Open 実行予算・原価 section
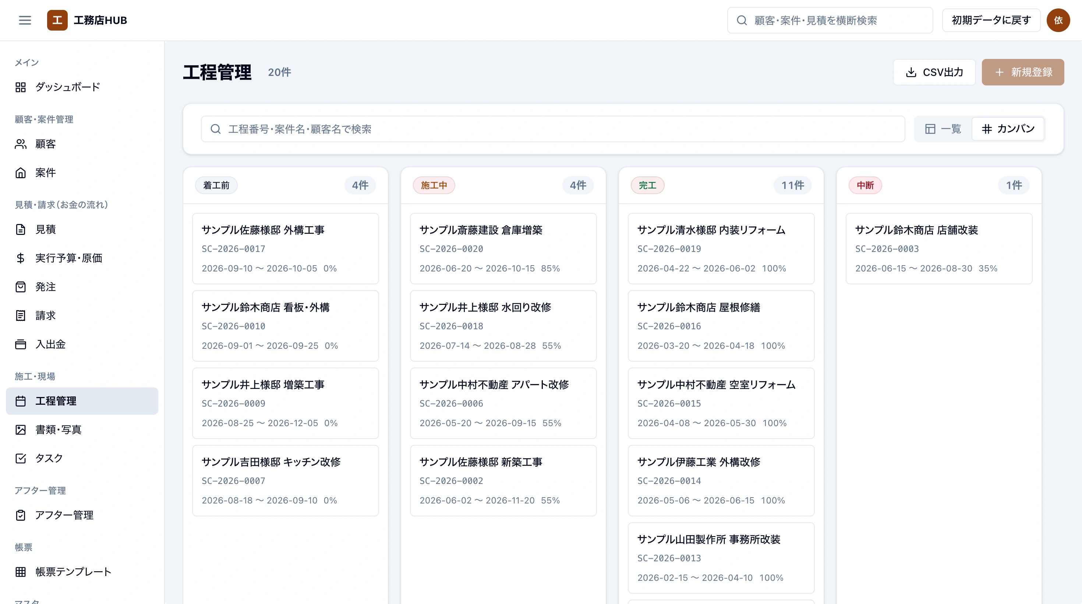The width and height of the screenshot is (1082, 604). point(82,258)
